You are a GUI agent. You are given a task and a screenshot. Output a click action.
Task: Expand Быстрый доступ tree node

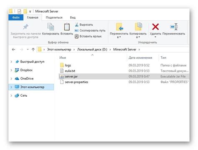point(11,62)
